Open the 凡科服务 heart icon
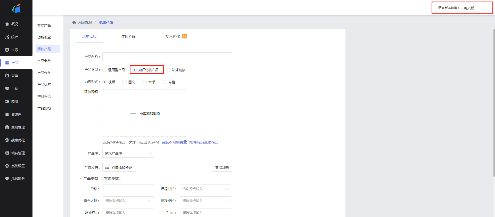This screenshot has width=495, height=217. (7, 179)
